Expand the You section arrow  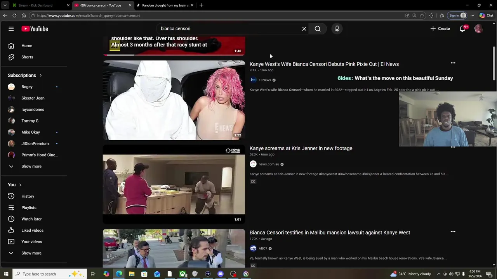pyautogui.click(x=20, y=185)
